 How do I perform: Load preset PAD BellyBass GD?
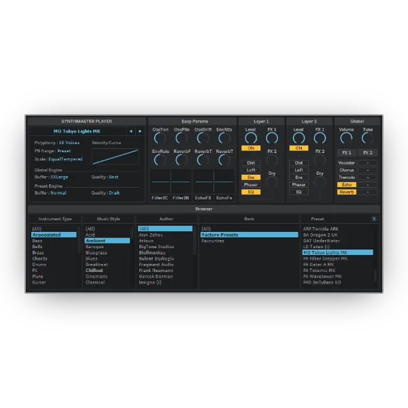(x=322, y=282)
